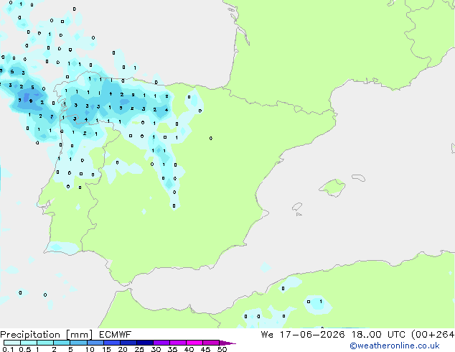Image resolution: width=455 pixels, height=352 pixels.
Task: Click the 45–50 mm legend swatch
Action: 211,343
